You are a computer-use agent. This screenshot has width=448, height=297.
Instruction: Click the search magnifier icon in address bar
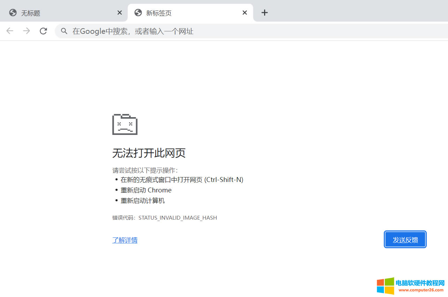coord(64,31)
